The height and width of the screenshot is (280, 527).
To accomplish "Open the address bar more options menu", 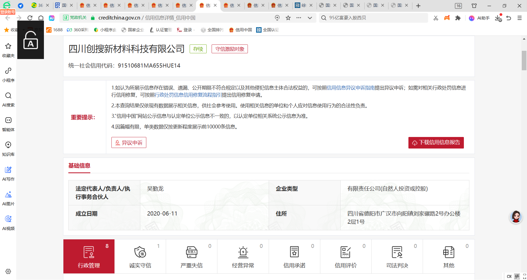I will pyautogui.click(x=299, y=18).
